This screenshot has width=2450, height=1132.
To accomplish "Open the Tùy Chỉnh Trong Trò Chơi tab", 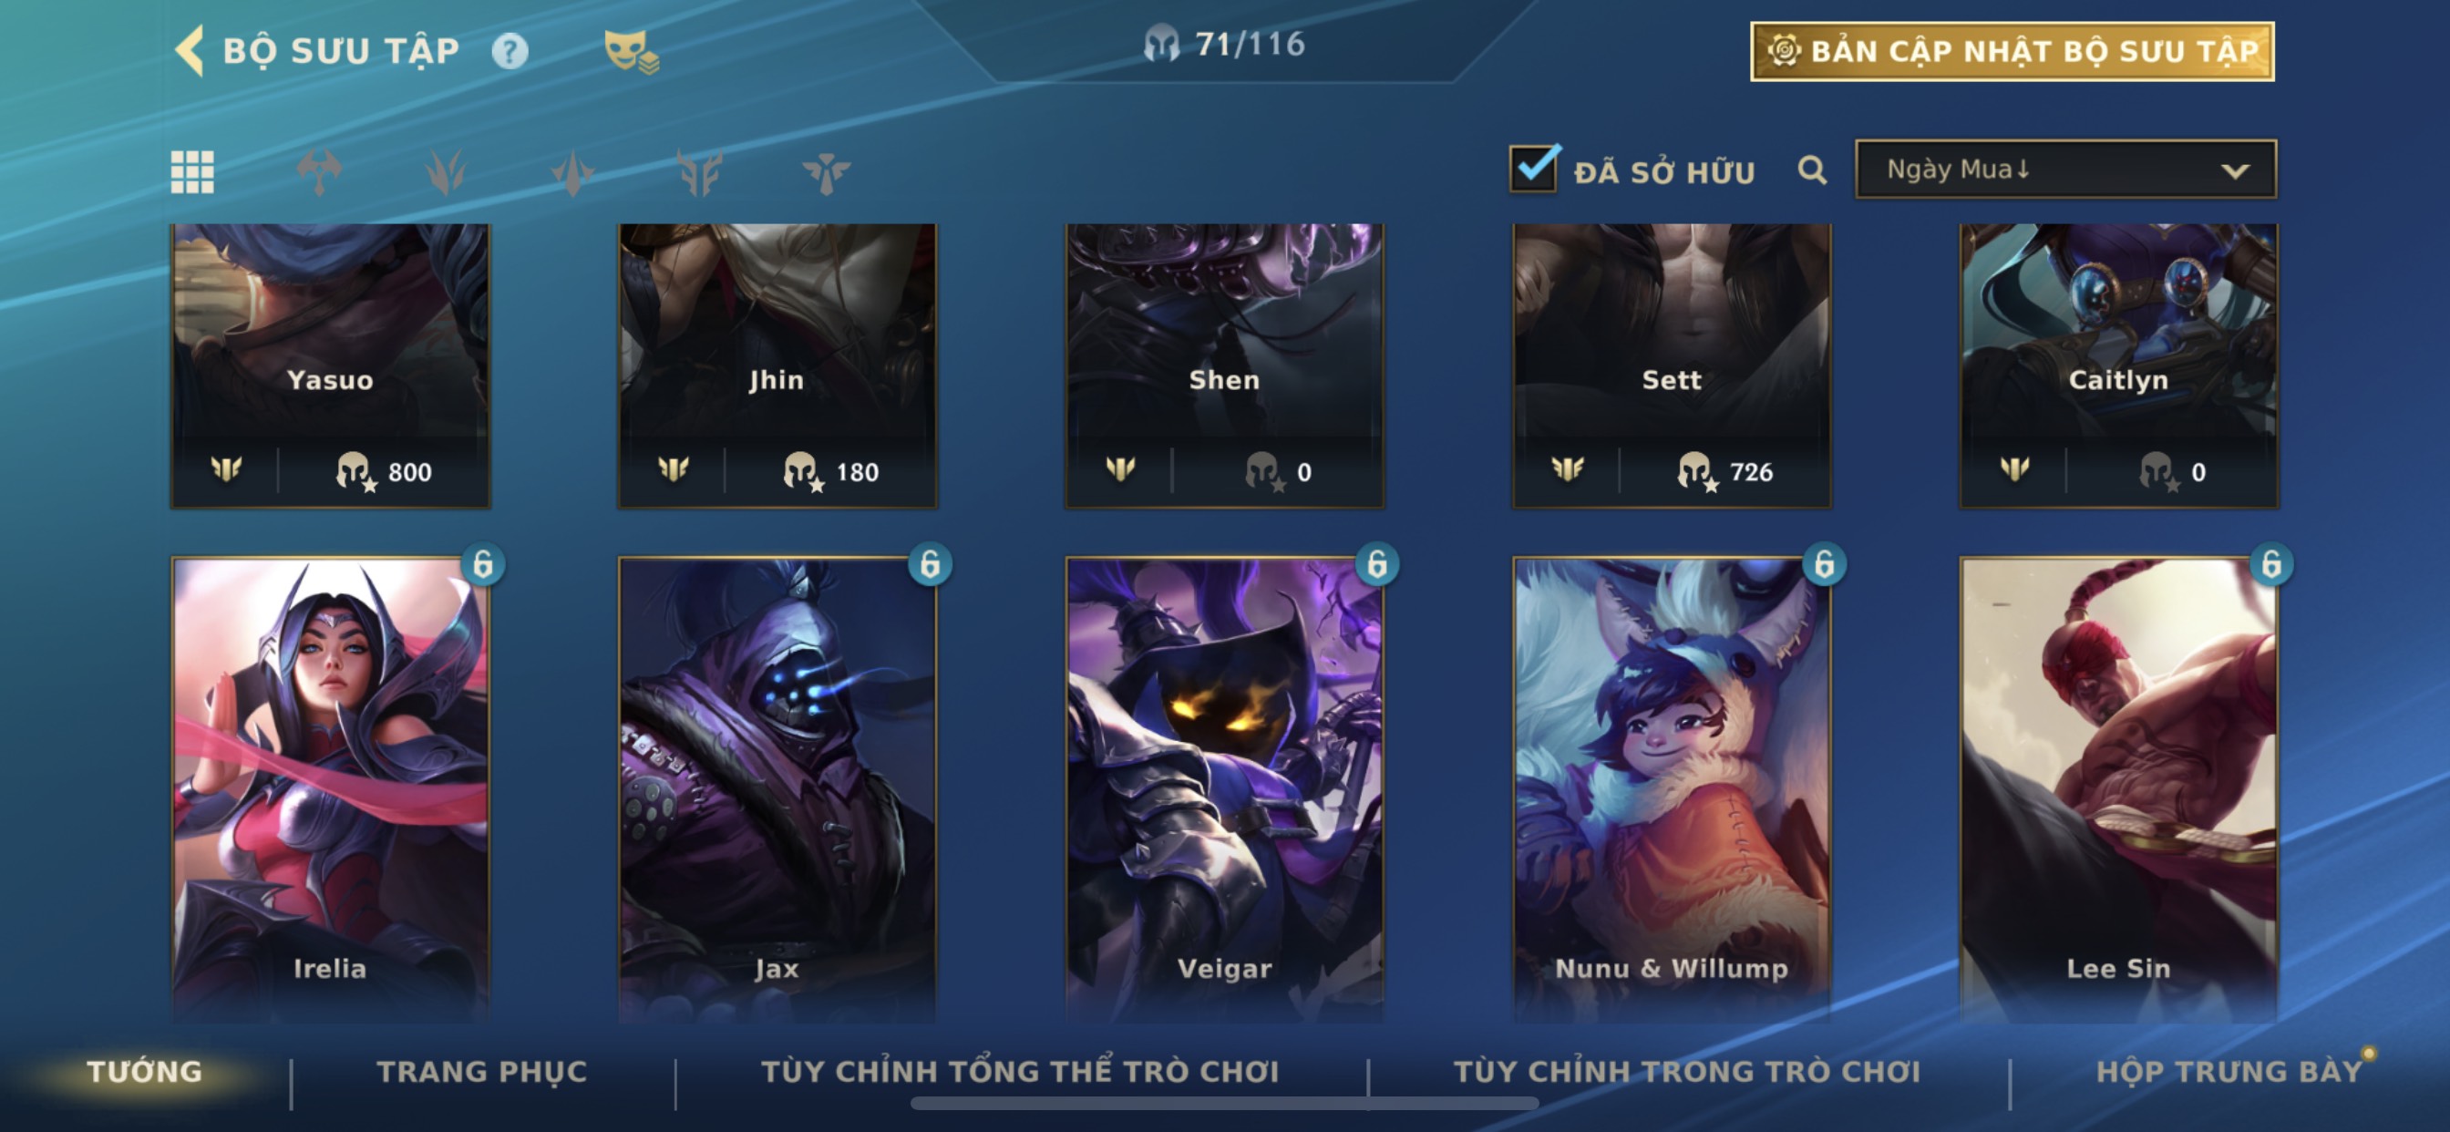I will coord(1687,1071).
